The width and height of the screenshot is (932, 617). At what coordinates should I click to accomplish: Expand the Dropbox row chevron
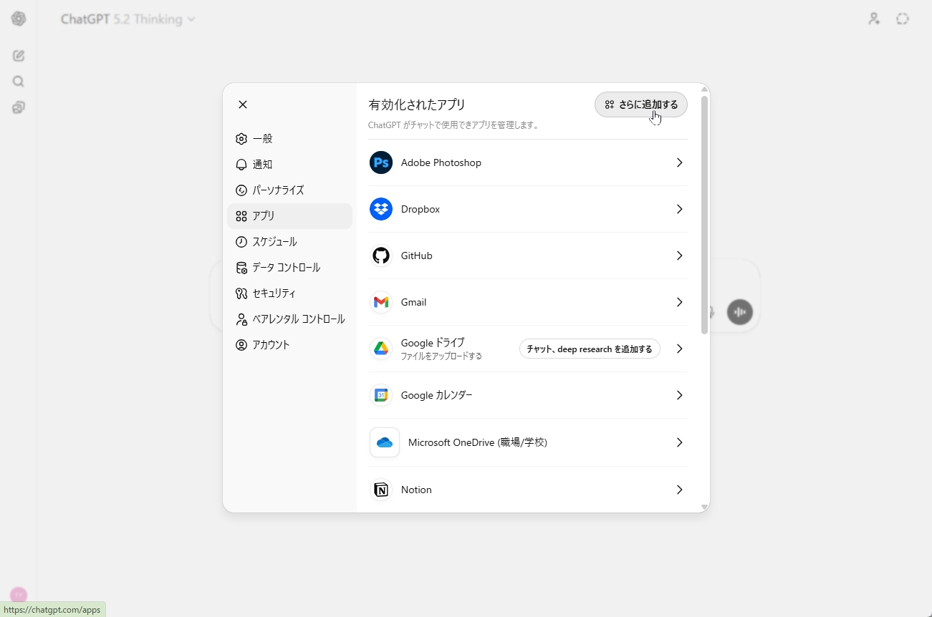pyautogui.click(x=680, y=209)
